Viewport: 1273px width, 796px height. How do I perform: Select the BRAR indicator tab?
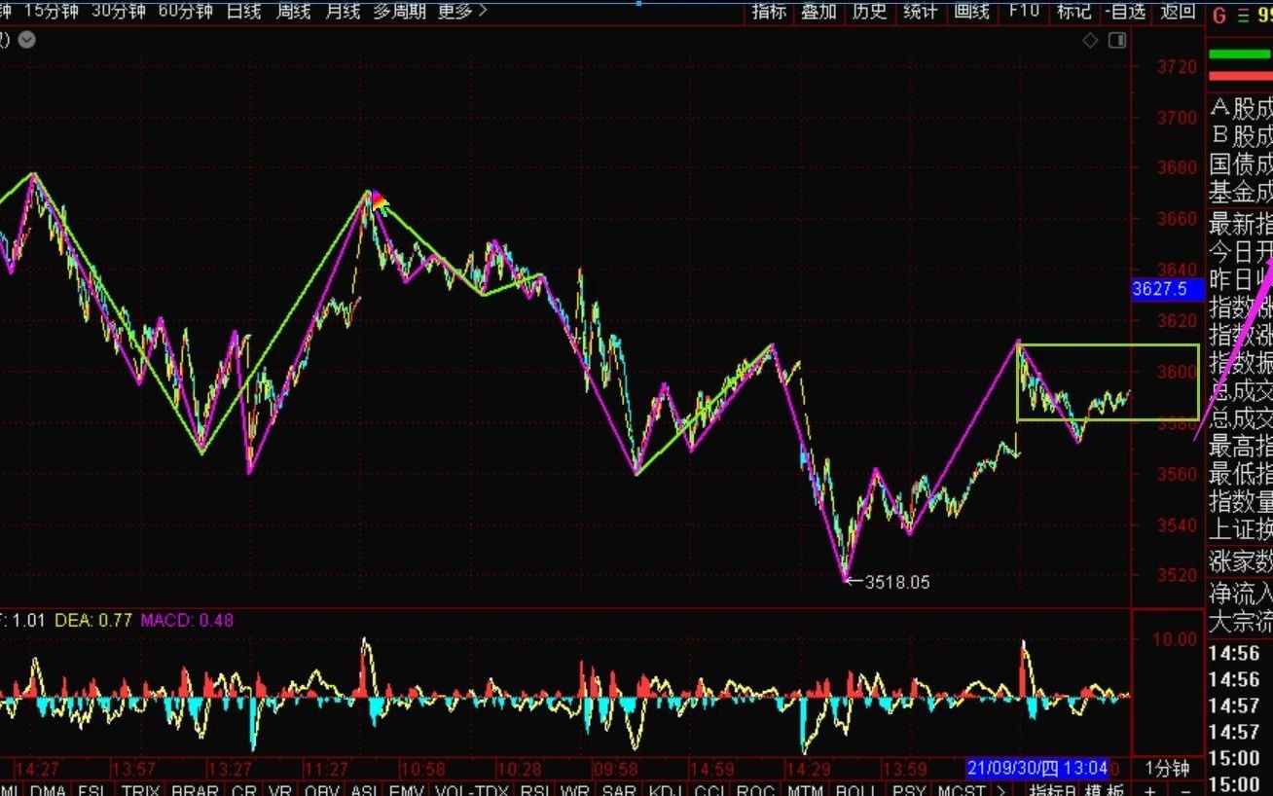pos(195,791)
